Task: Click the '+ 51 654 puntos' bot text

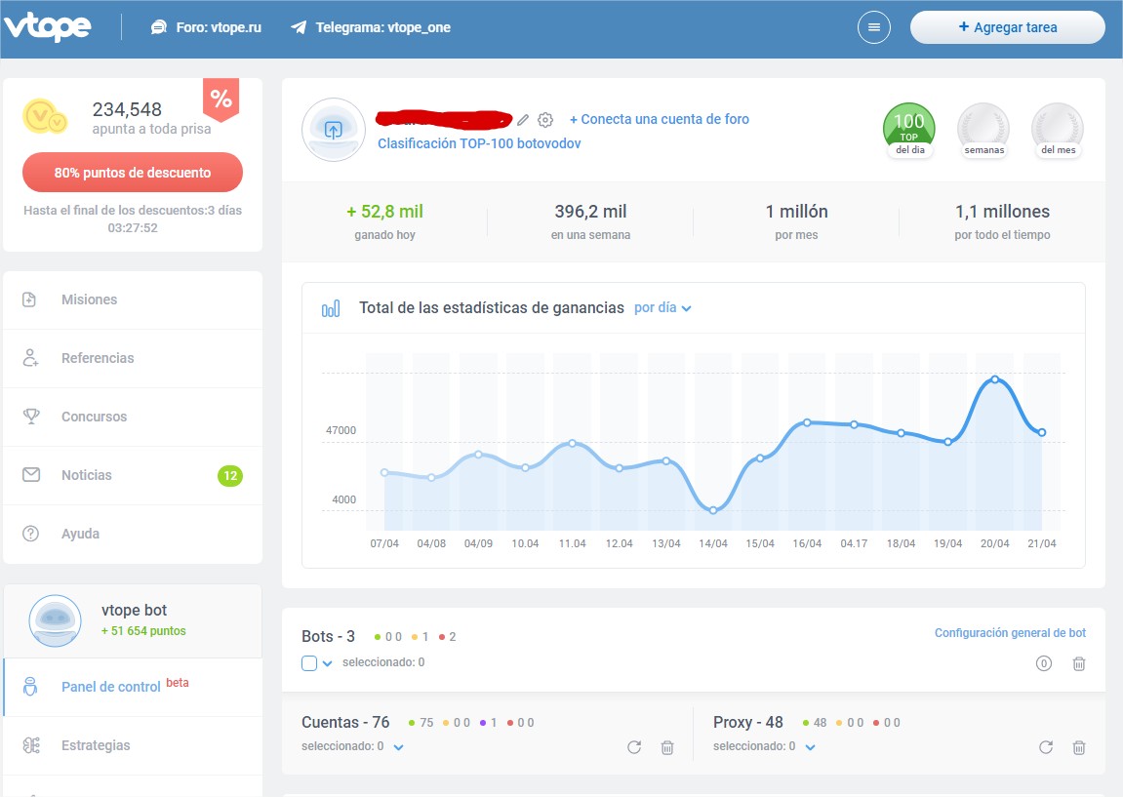Action: (x=143, y=631)
